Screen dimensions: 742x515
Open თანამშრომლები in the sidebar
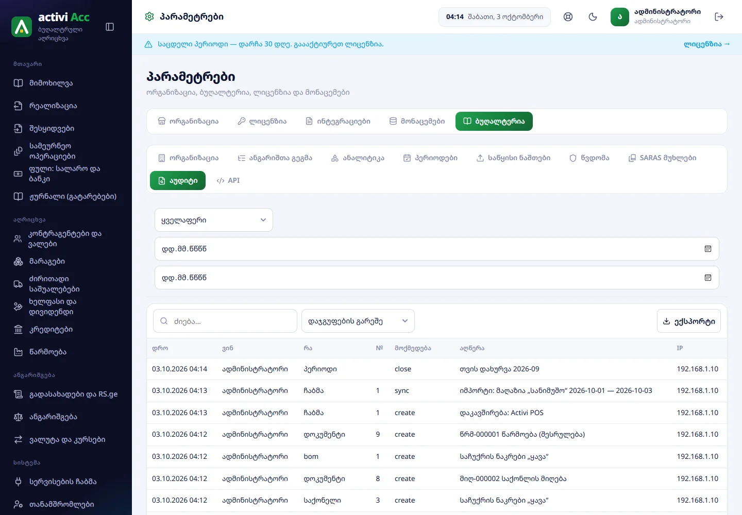(66, 504)
